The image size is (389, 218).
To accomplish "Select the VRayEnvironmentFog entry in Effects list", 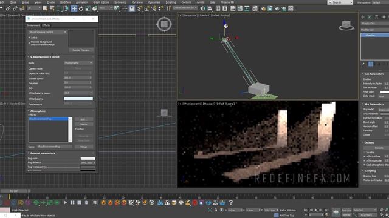I will click(x=49, y=119).
